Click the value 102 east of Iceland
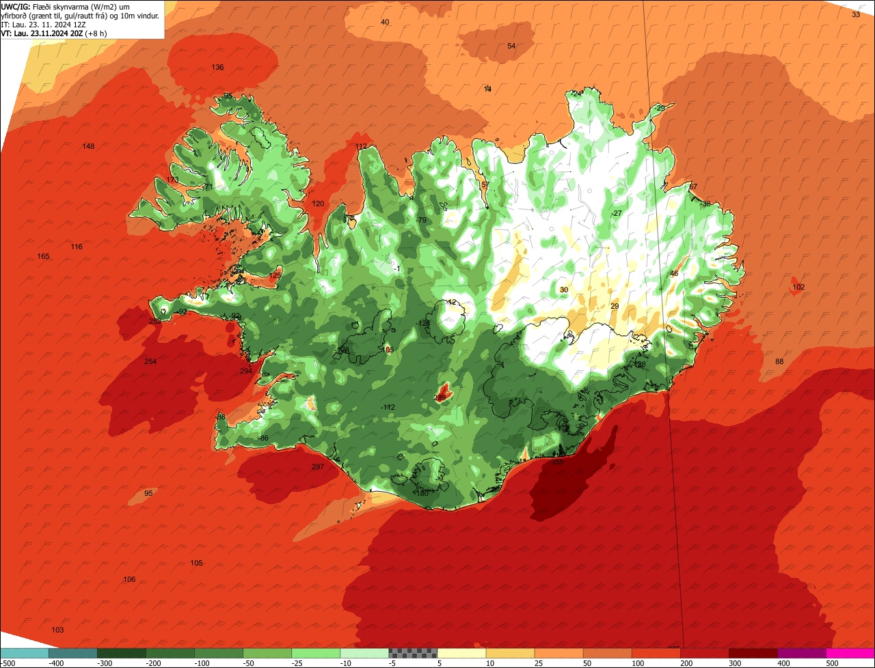Image resolution: width=875 pixels, height=668 pixels. point(798,287)
